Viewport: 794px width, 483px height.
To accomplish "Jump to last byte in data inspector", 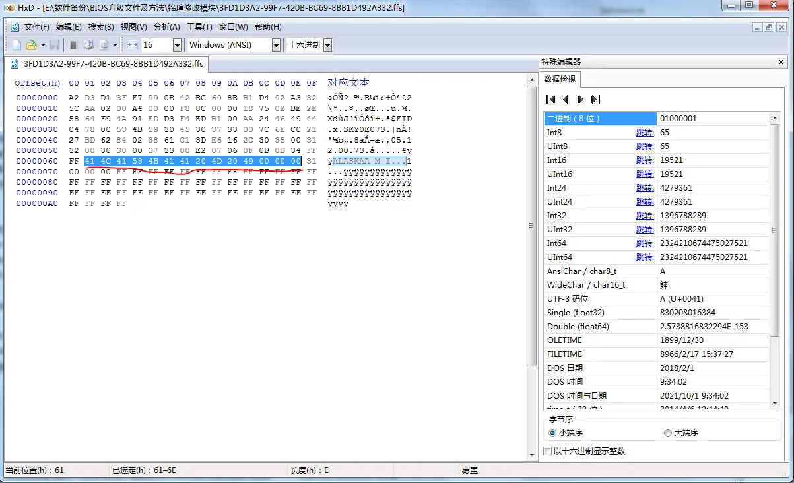I will pos(595,99).
